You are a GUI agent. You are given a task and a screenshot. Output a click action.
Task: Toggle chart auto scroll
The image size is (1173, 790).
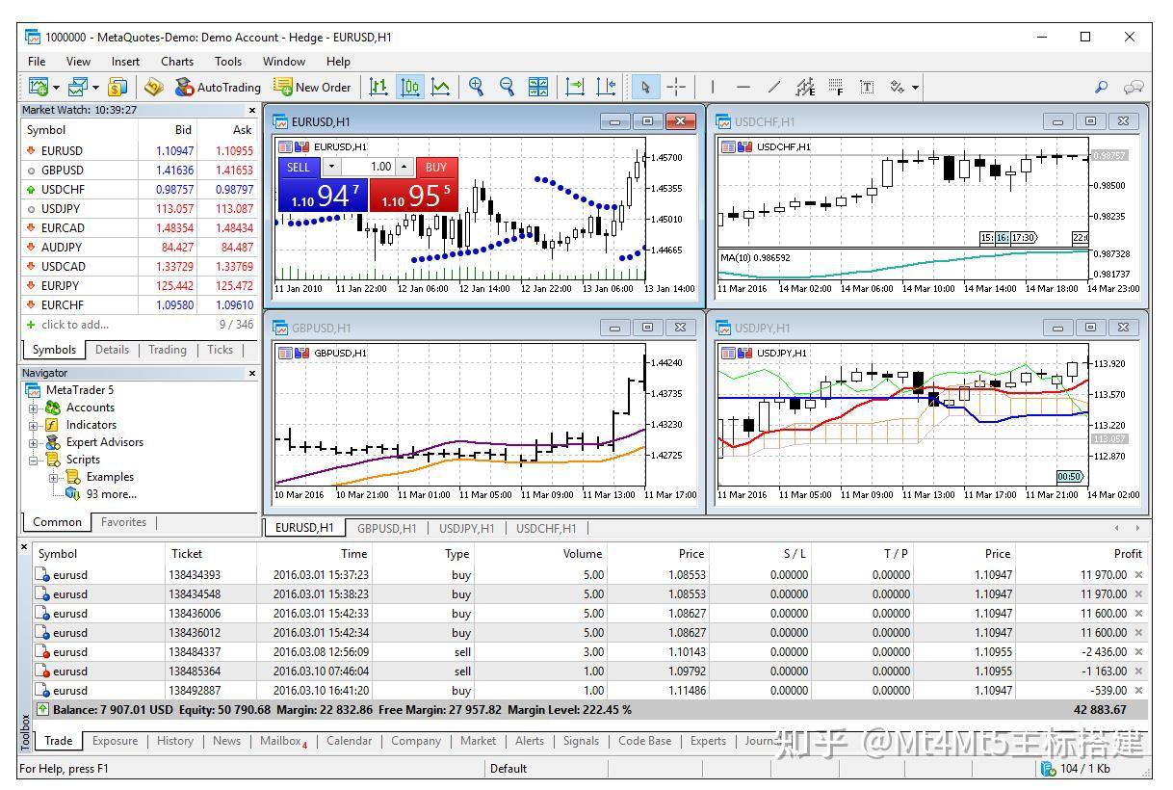pos(575,87)
